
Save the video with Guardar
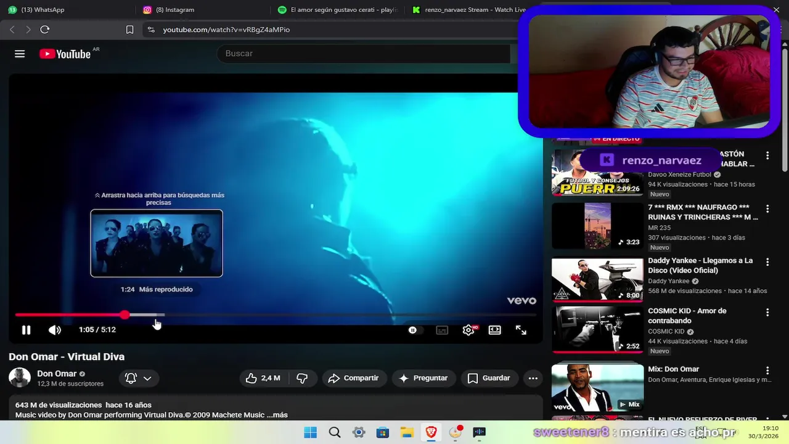click(x=489, y=378)
